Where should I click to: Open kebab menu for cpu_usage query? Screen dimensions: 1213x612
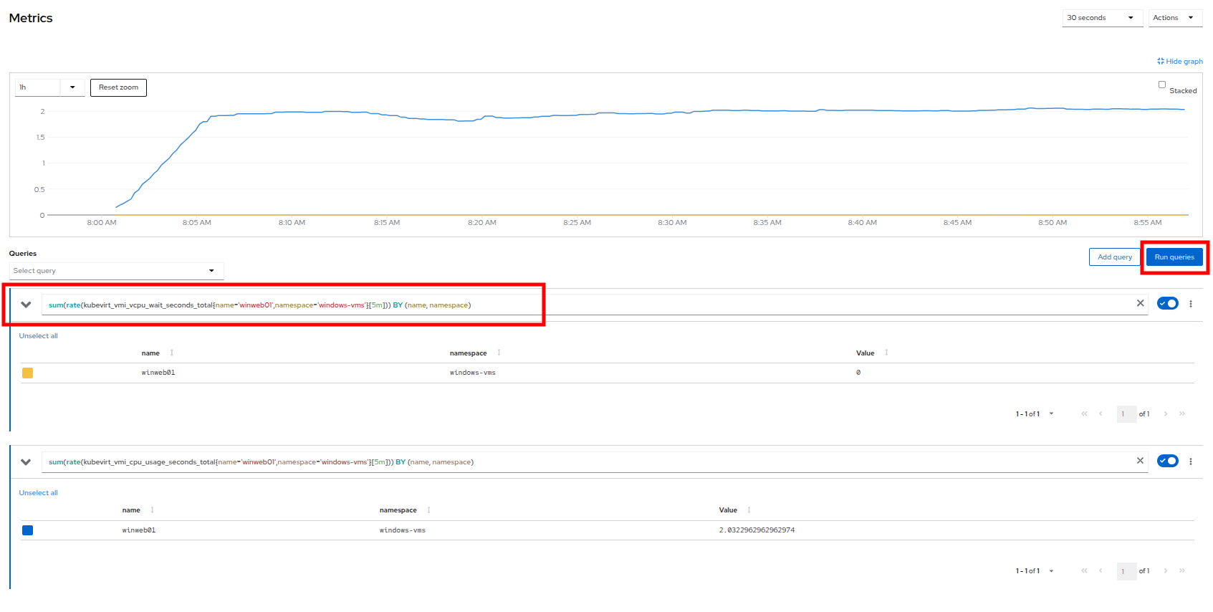1191,462
